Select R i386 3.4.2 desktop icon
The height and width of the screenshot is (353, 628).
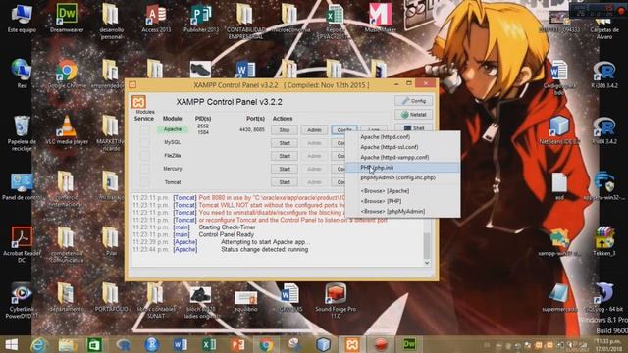coord(604,75)
